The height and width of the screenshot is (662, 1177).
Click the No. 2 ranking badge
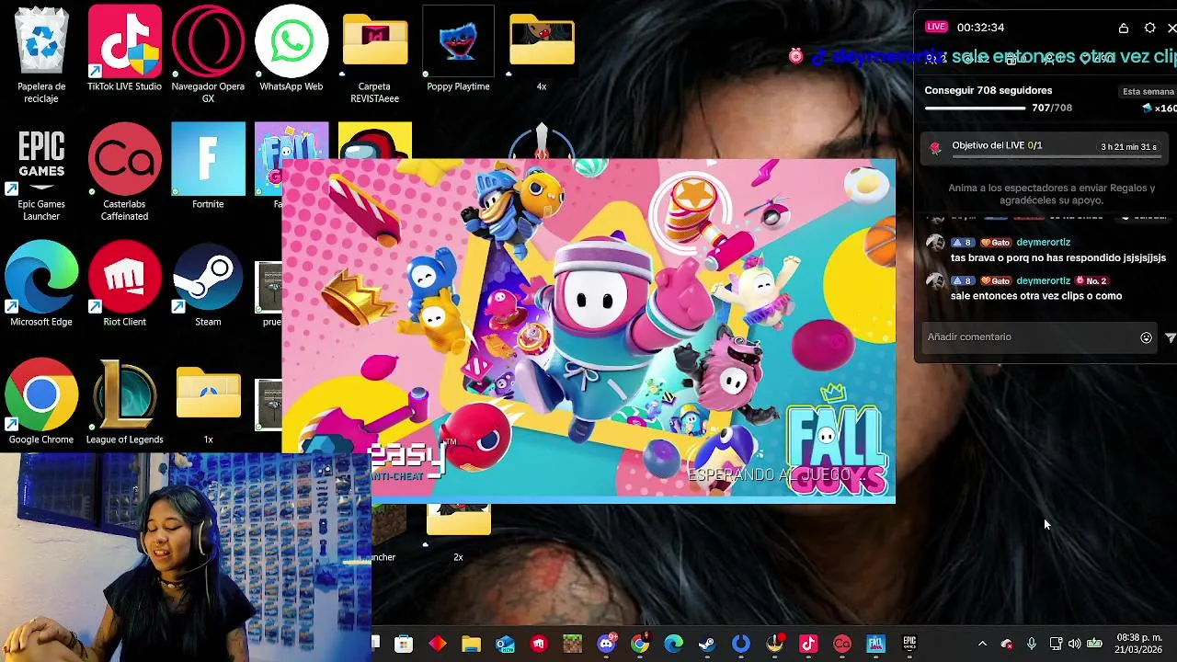(1091, 281)
